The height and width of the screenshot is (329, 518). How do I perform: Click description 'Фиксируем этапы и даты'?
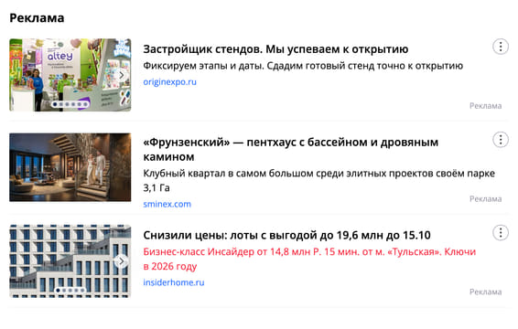click(x=303, y=66)
